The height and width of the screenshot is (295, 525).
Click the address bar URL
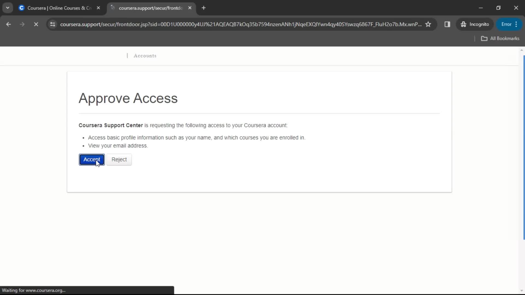pyautogui.click(x=241, y=24)
